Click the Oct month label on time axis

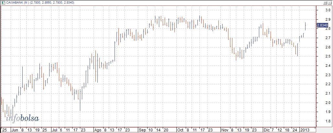181,130
